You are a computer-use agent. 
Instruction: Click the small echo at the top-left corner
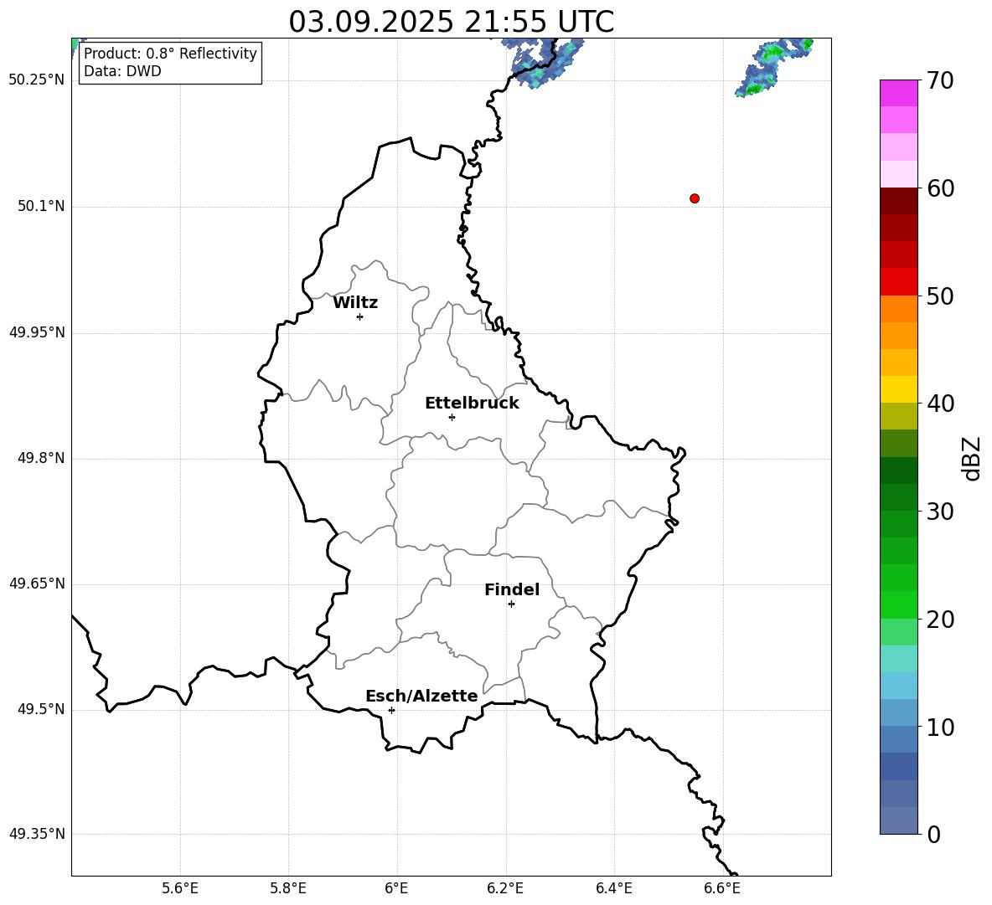(75, 43)
